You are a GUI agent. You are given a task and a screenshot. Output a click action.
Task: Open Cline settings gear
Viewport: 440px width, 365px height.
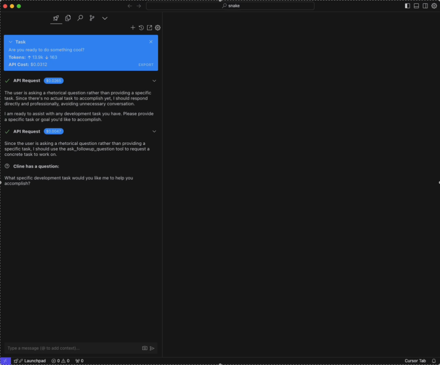click(158, 28)
